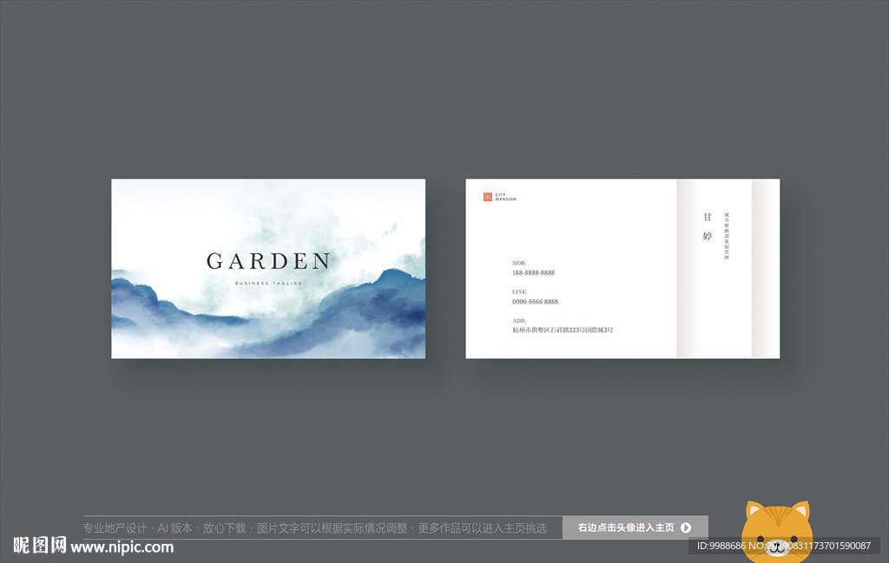
Task: Click the name 甘婷 on card
Action: pos(707,226)
